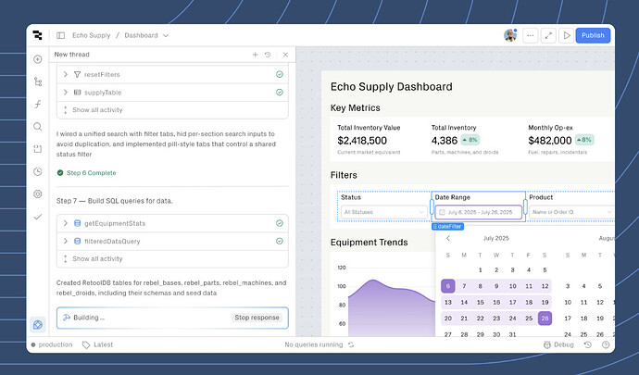This screenshot has height=375, width=639.
Task: Open the component tree icon in sidebar
Action: coord(38,81)
